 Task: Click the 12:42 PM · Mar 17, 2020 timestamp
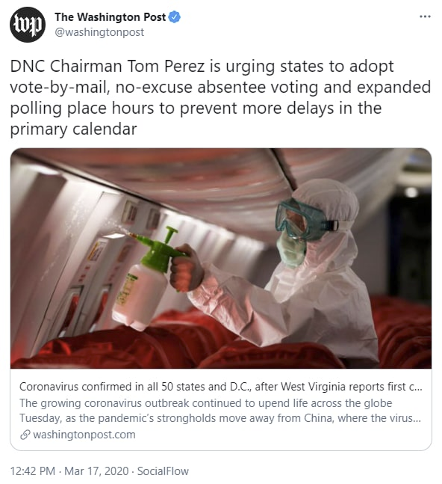(x=69, y=471)
